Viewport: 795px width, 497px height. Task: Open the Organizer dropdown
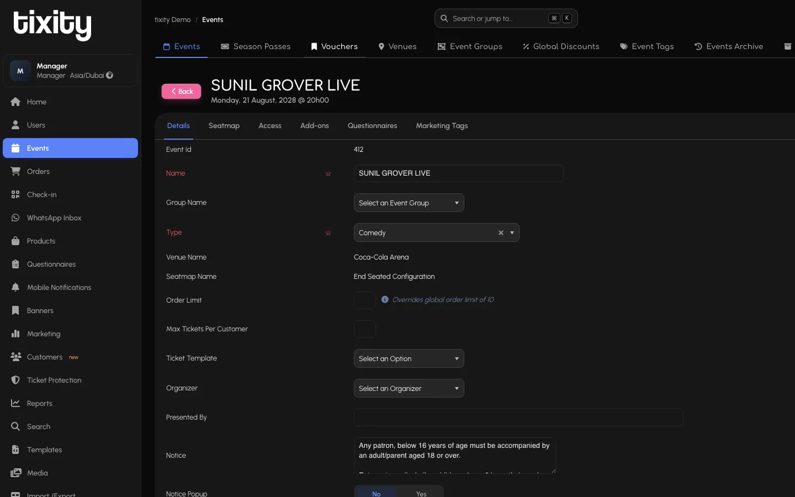point(409,388)
